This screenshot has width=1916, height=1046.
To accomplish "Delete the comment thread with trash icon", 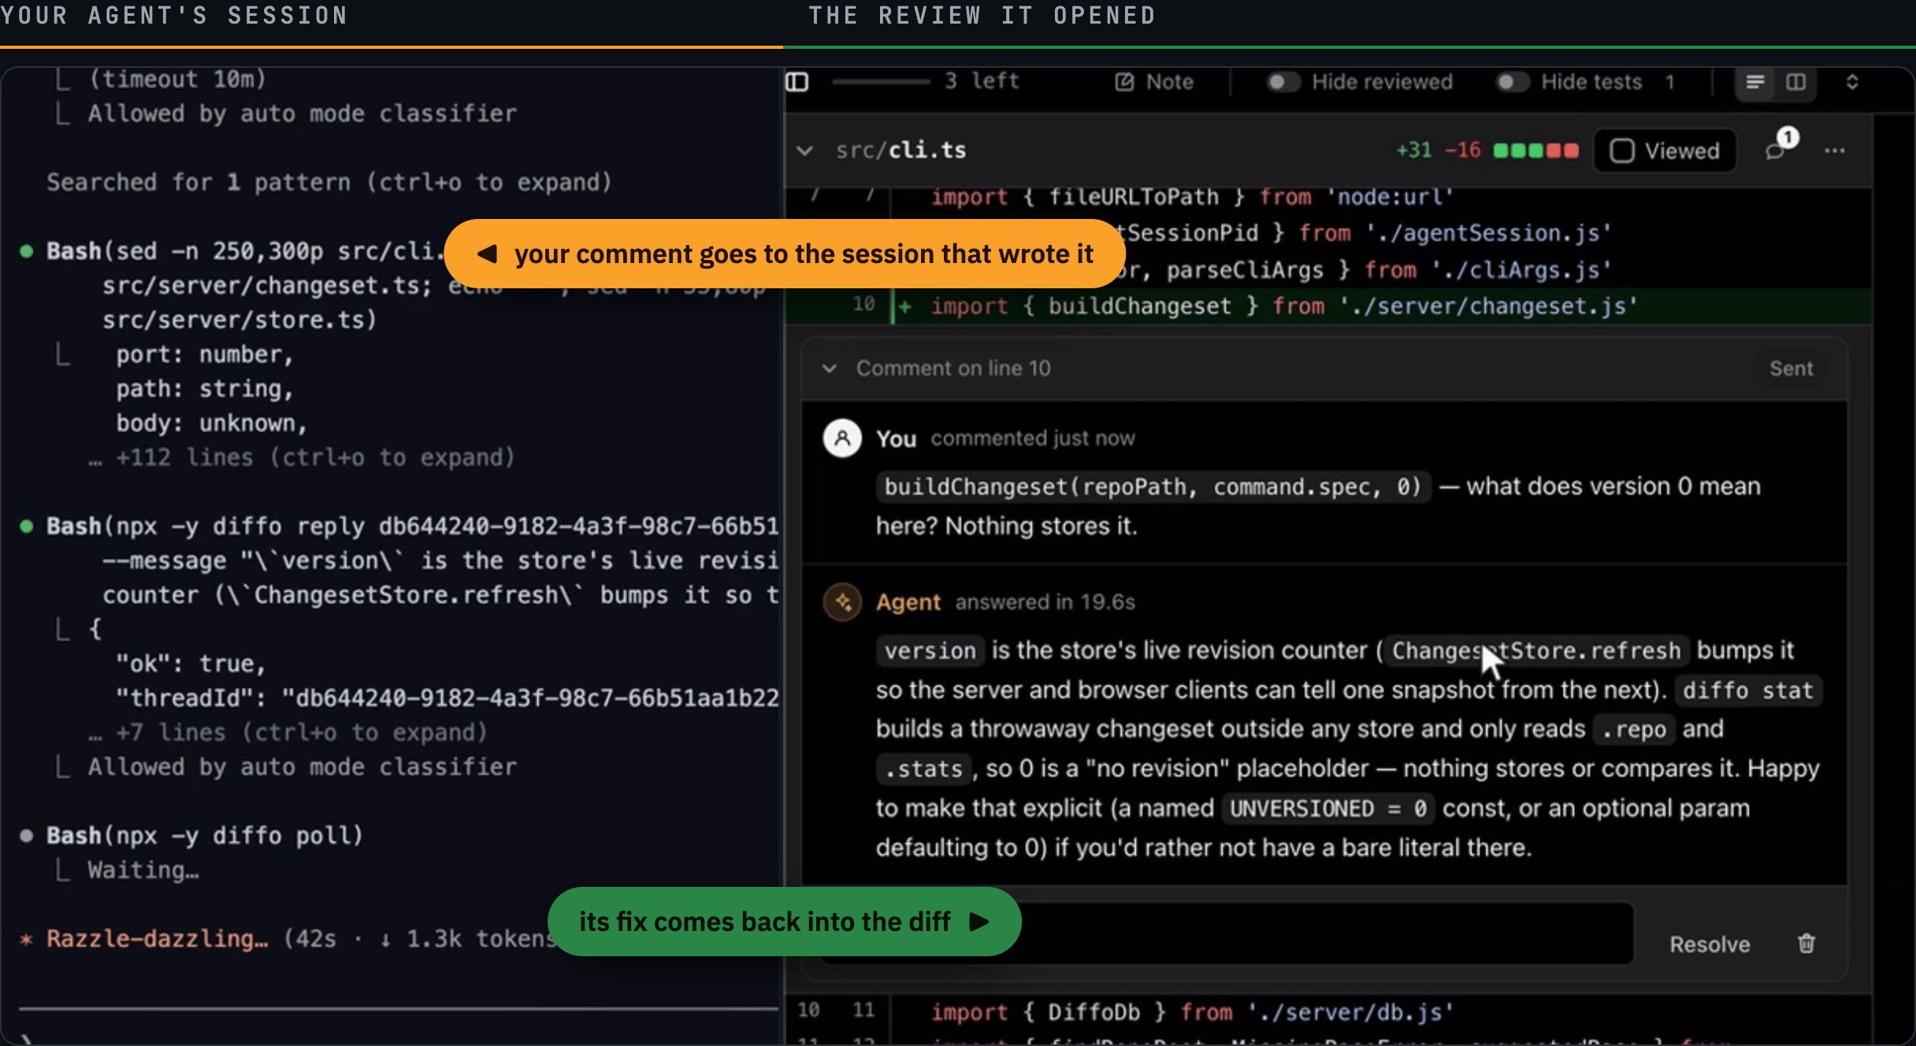I will (1806, 944).
